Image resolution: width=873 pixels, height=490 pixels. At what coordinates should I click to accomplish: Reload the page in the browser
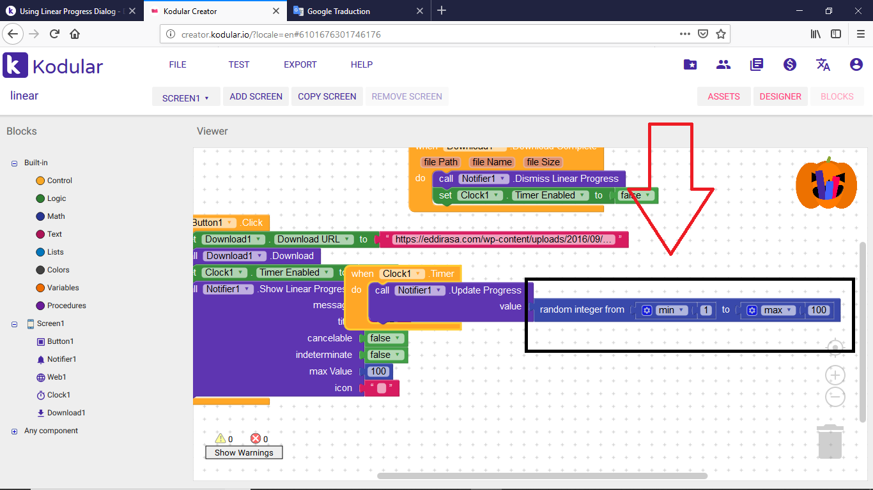(54, 34)
